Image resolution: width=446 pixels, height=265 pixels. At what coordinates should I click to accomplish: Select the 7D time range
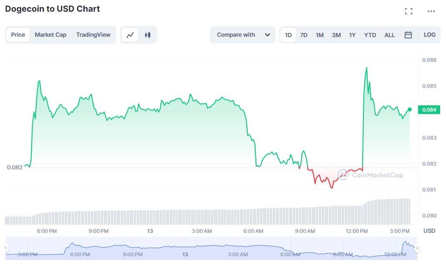[x=304, y=35]
